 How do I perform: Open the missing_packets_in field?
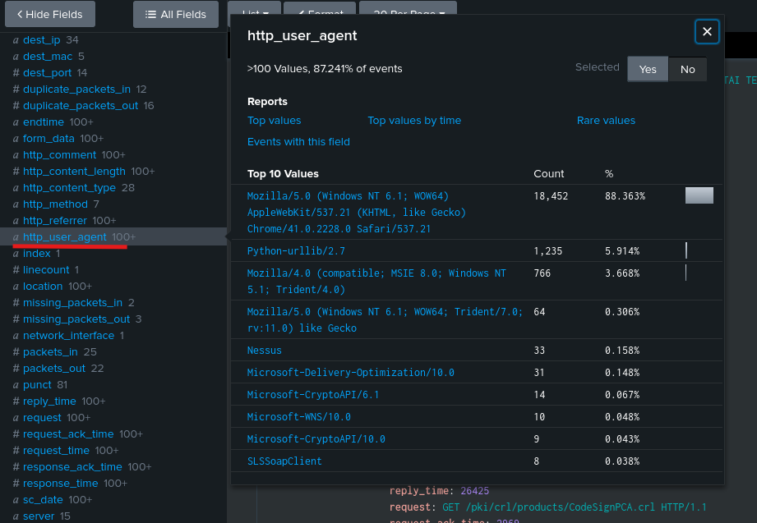point(73,302)
